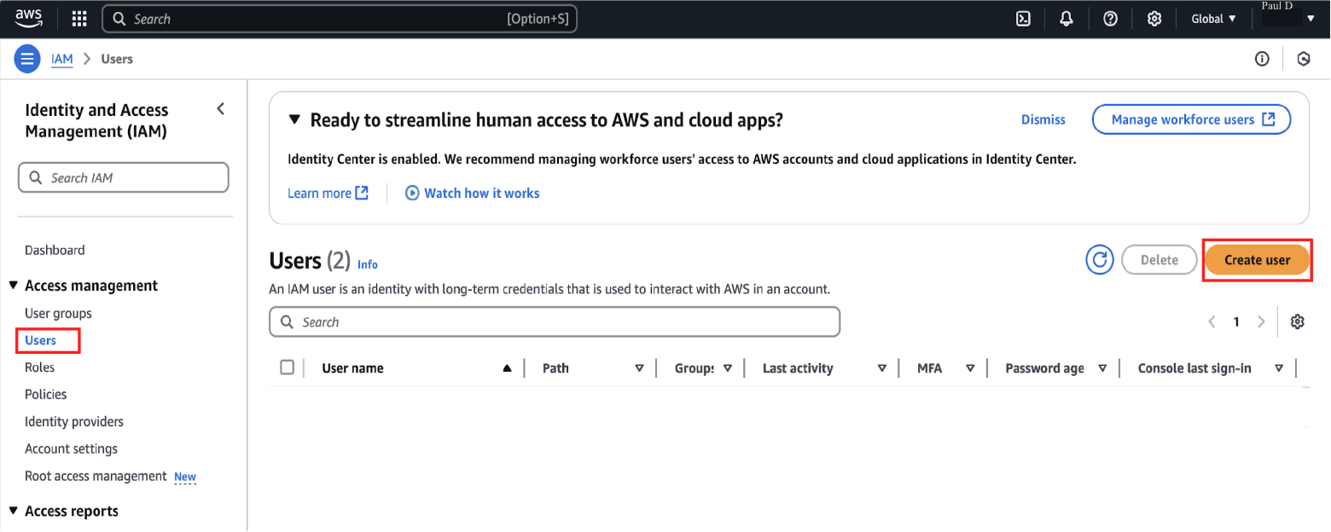
Task: Open Account settings in the sidebar
Action: [71, 448]
